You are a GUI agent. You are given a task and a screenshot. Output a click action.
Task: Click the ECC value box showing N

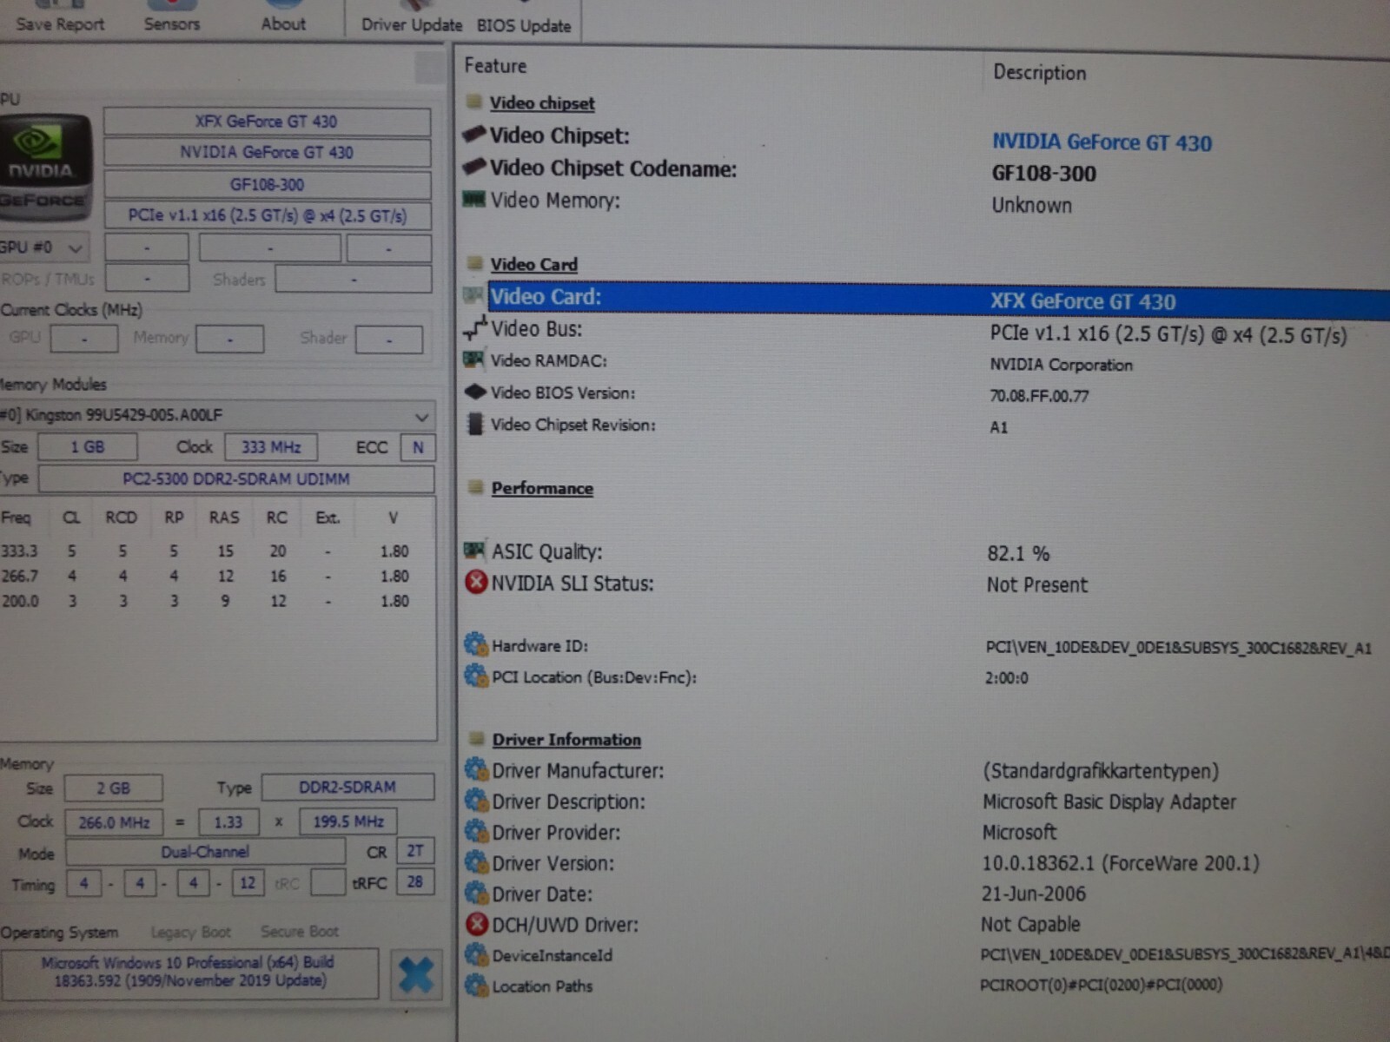pos(418,447)
